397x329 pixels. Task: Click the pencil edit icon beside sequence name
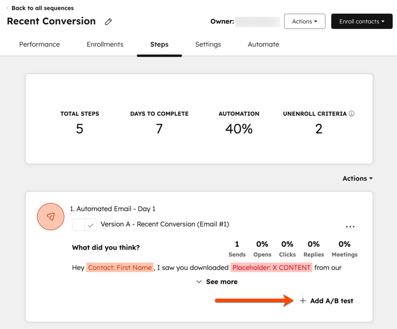pos(108,22)
